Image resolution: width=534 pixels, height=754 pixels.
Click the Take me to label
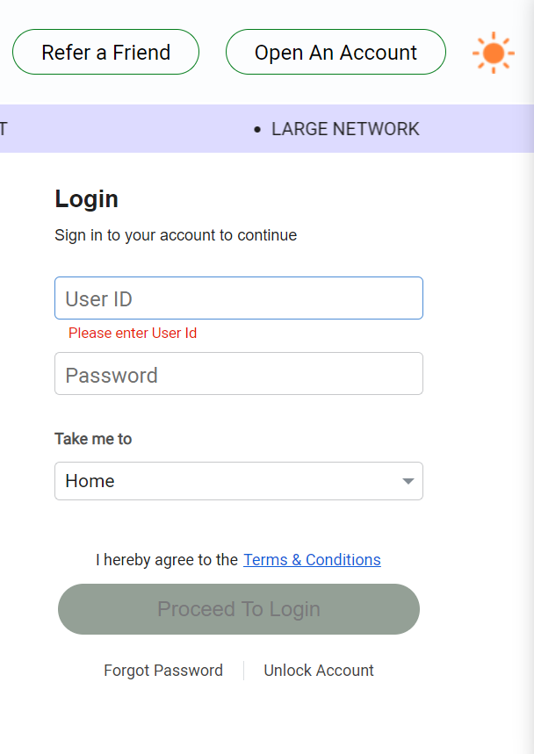click(x=93, y=439)
